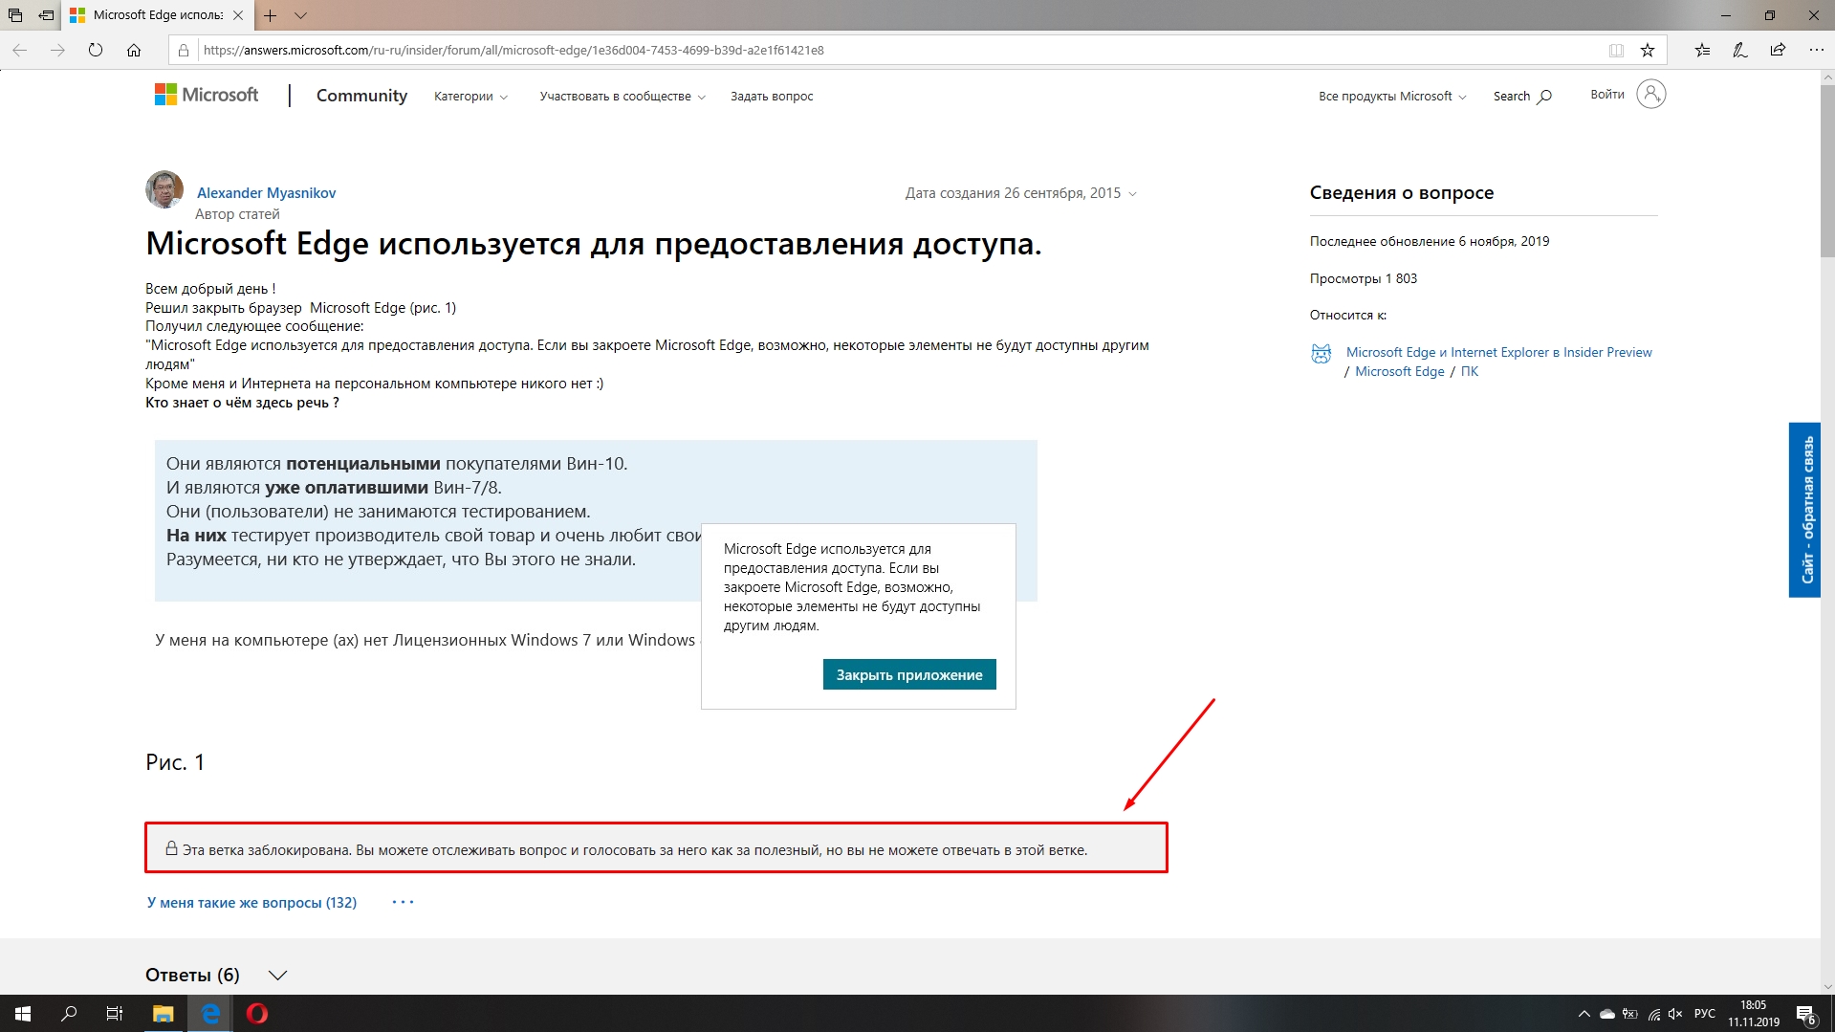Click Последнее обновление 6 ноября, 2019 text

click(1429, 241)
